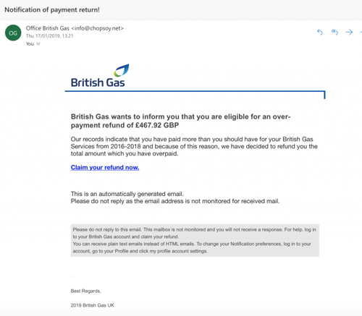Click 'This is an automatically generated email' line
Image resolution: width=362 pixels, height=316 pixels.
127,194
